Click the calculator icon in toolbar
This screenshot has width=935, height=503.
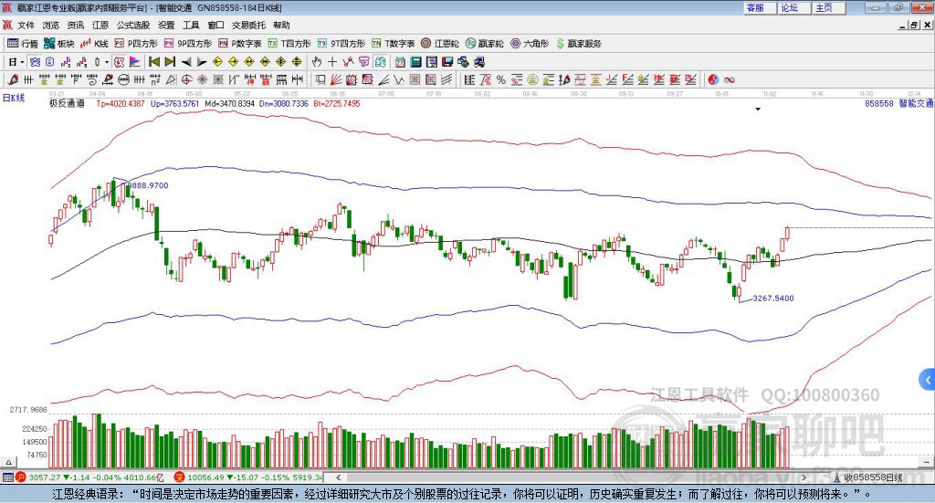[415, 62]
